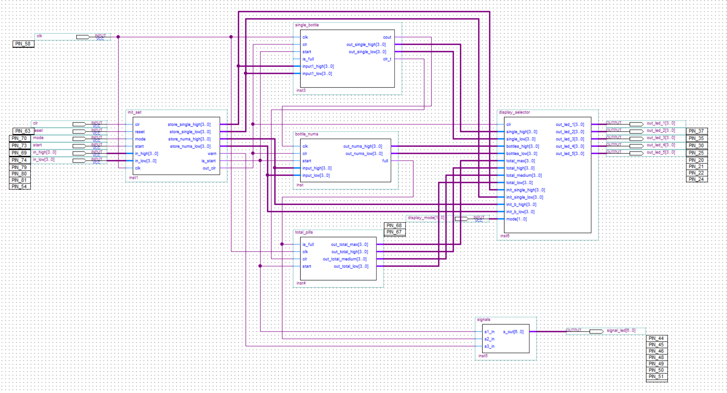Select the PIN_37 assignment label
This screenshot has height=393, width=727.
coord(696,131)
